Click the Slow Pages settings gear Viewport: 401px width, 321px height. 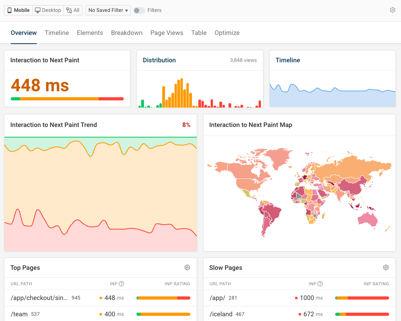tap(386, 268)
